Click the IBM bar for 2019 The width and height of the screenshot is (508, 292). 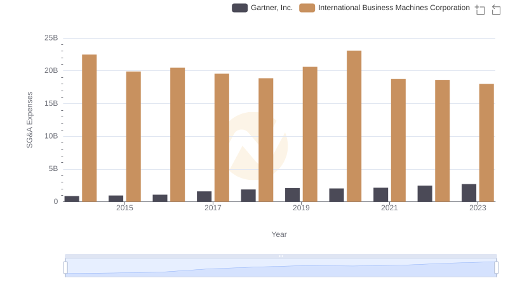point(310,134)
